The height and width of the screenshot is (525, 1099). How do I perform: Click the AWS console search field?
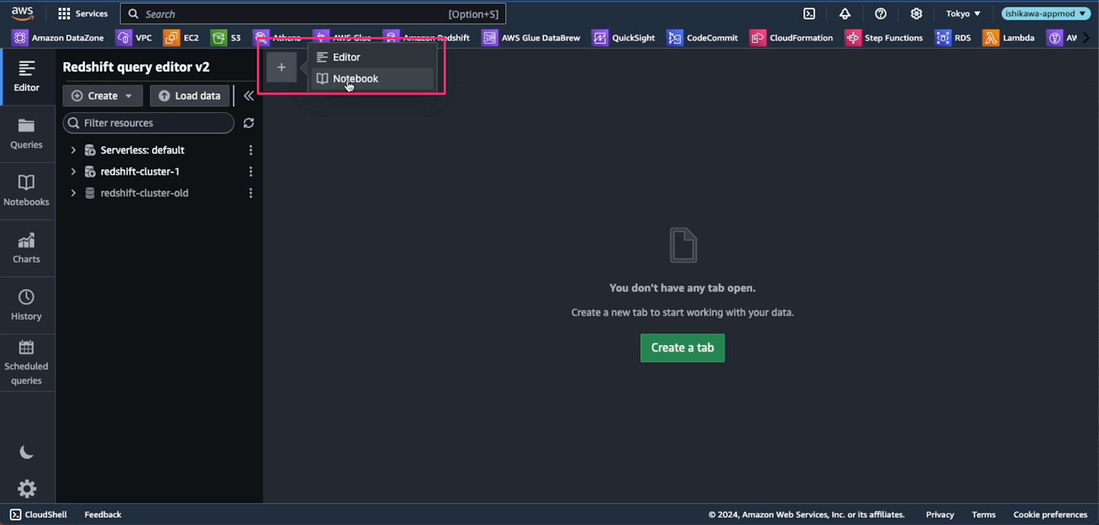(x=313, y=14)
